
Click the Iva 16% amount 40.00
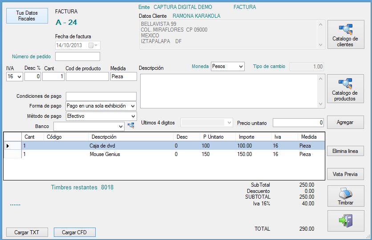308,204
